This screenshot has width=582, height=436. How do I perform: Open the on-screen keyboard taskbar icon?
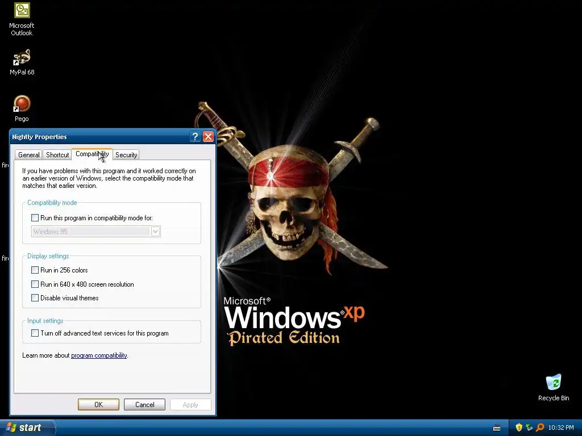click(497, 428)
